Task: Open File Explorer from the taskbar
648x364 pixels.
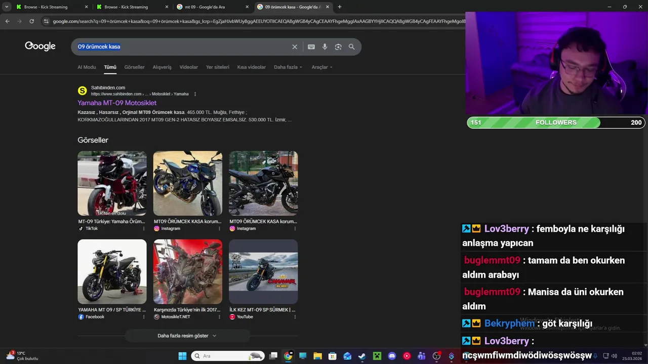Action: (317, 356)
